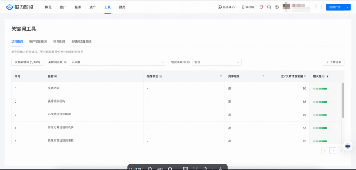Go to the 财务 menu
Screen dimensions: 356x170
point(122,7)
